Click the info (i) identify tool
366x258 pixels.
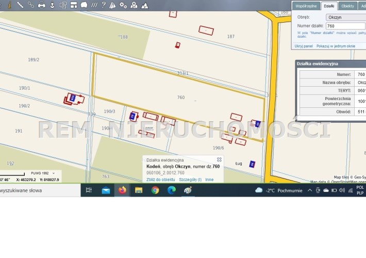(x=9, y=5)
